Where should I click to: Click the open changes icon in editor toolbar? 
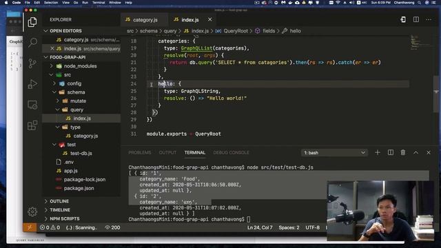click(x=403, y=19)
